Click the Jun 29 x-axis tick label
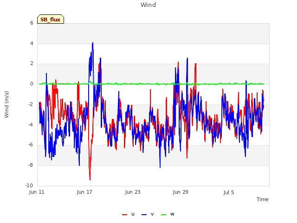 click(x=181, y=192)
